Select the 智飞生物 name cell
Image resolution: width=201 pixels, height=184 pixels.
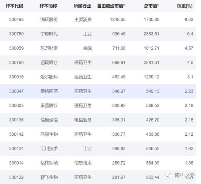pos(49,177)
